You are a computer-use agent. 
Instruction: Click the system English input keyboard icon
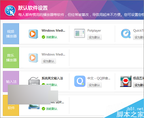pos(34,81)
